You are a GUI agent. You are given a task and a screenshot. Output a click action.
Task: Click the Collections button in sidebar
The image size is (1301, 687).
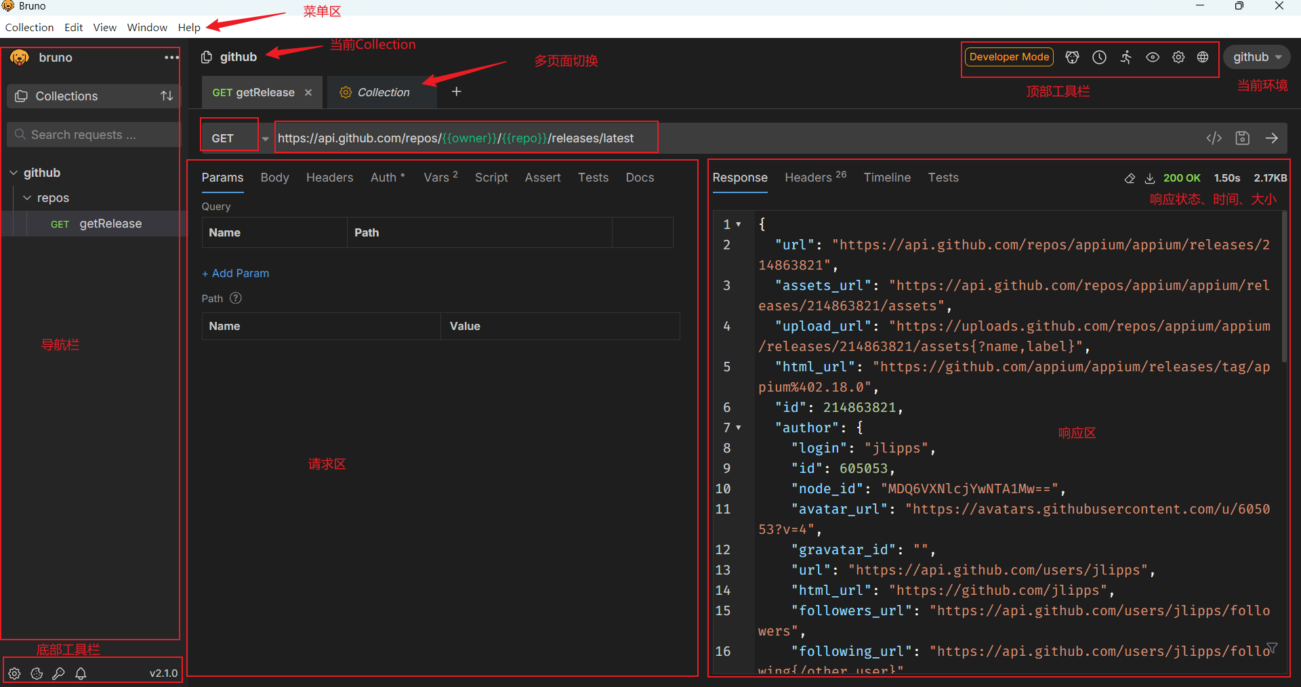coord(94,96)
